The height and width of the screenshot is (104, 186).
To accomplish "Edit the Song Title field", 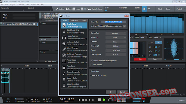I will [113, 22].
